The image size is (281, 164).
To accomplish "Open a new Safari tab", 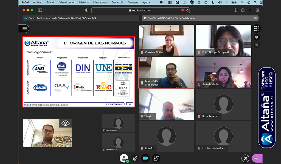I will click(x=250, y=10).
